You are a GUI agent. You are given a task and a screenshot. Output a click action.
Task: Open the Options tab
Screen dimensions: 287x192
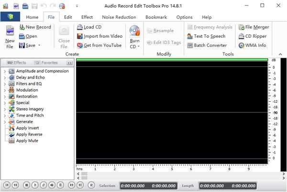click(184, 17)
